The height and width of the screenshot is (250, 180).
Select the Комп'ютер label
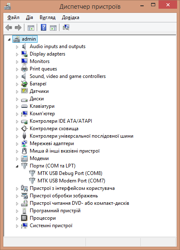[42, 114]
